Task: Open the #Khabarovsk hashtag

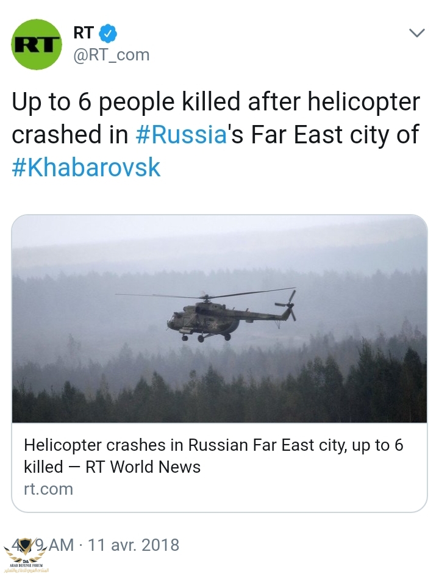Action: (86, 167)
